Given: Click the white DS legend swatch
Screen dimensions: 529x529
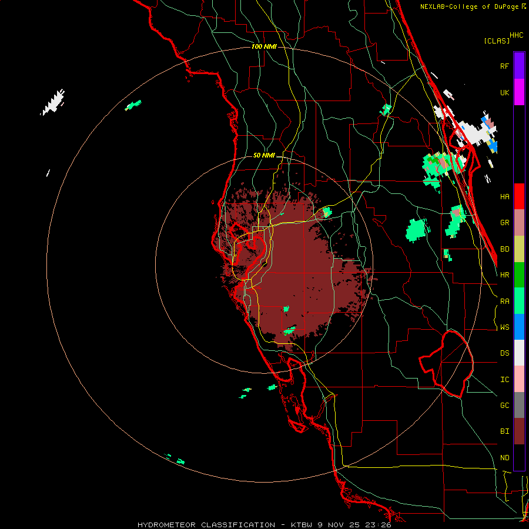Looking at the screenshot, I should (519, 353).
